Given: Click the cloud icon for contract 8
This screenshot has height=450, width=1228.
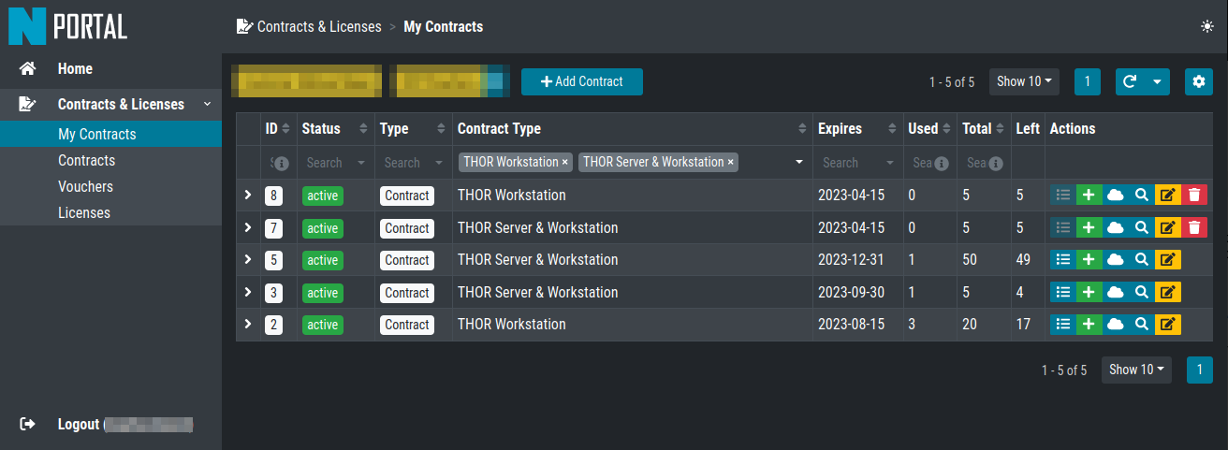Looking at the screenshot, I should (1115, 196).
